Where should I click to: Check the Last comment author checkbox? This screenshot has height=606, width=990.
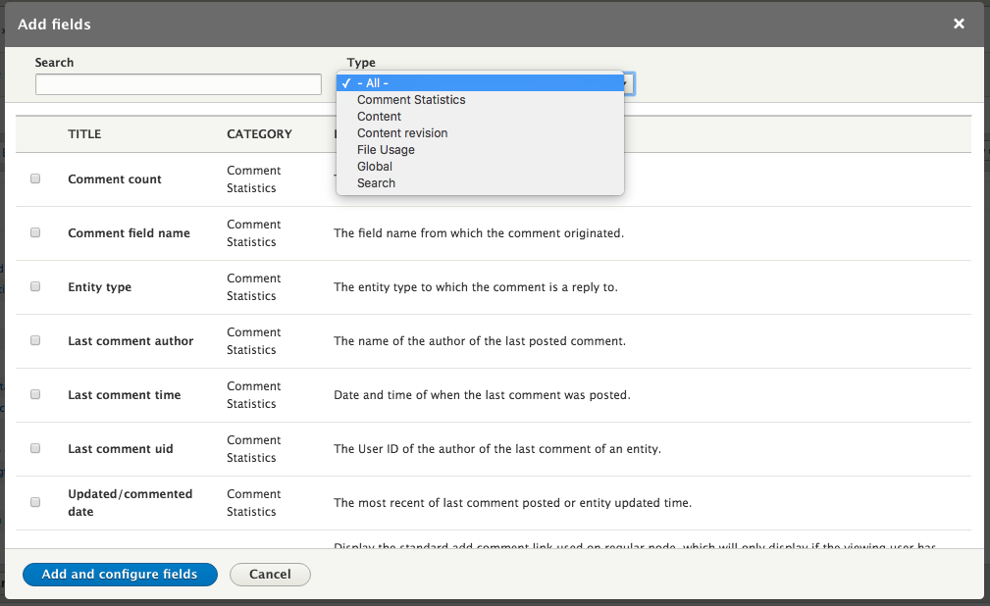point(35,341)
